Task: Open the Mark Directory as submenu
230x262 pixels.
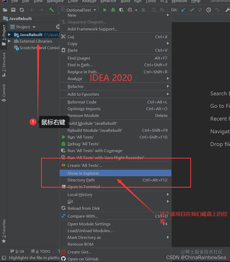Action: coord(115,238)
